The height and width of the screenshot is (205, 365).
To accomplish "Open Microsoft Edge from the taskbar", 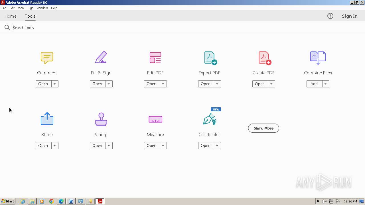I will click(61, 201).
